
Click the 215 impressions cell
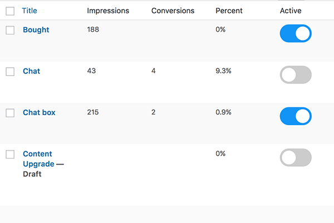(93, 113)
